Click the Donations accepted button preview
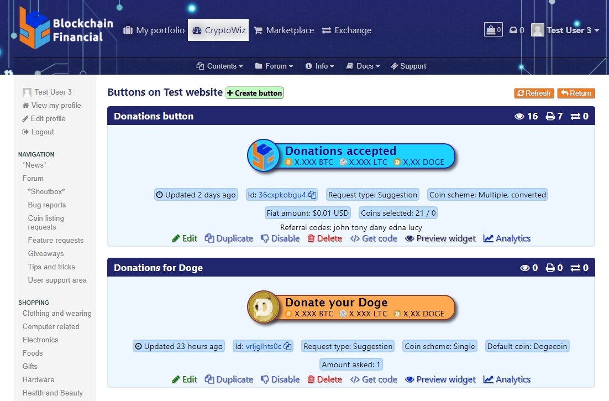This screenshot has width=609, height=401. pyautogui.click(x=351, y=155)
